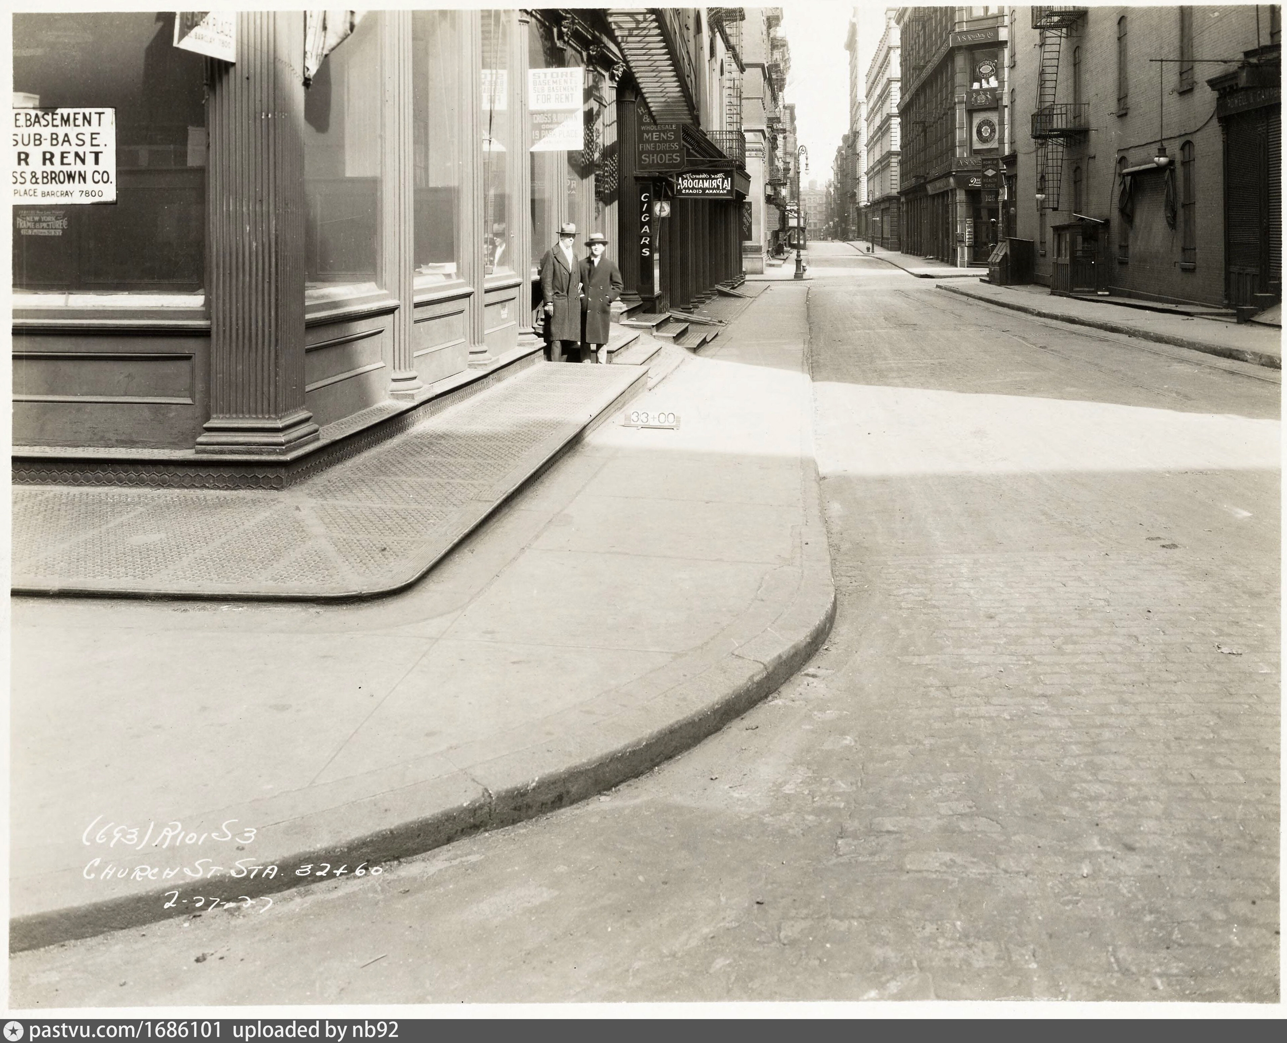Click the La Primadora Havana Cigars sign
Image resolution: width=1287 pixels, height=1043 pixels.
coord(704,183)
